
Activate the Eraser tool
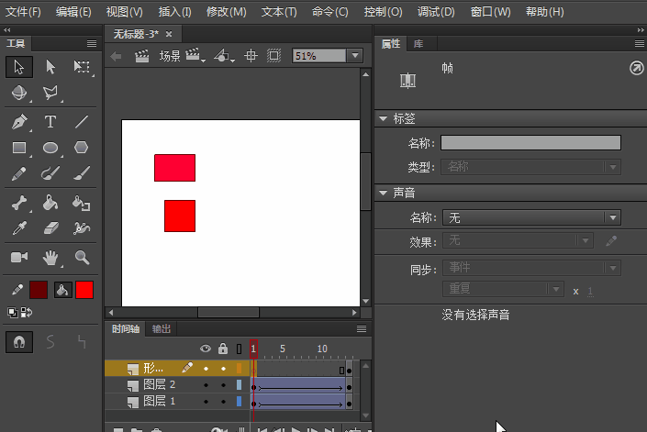pyautogui.click(x=50, y=228)
